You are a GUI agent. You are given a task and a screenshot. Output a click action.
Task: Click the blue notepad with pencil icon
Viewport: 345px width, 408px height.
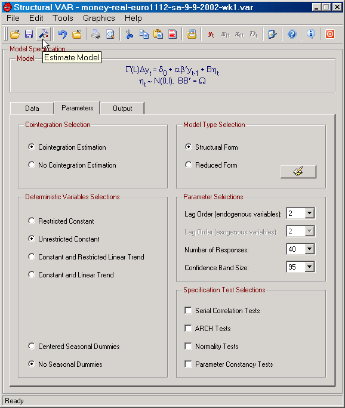[273, 34]
